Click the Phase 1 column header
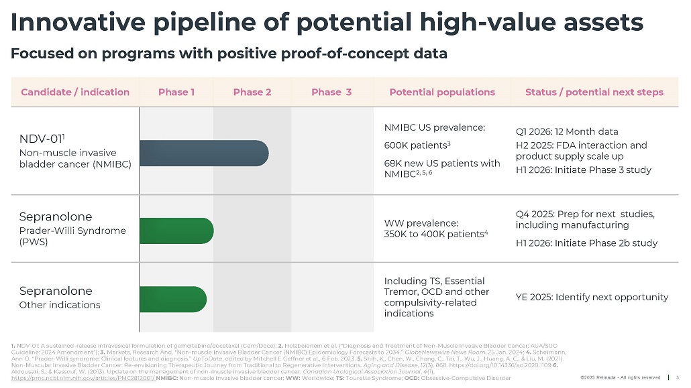691x388 pixels. 176,92
